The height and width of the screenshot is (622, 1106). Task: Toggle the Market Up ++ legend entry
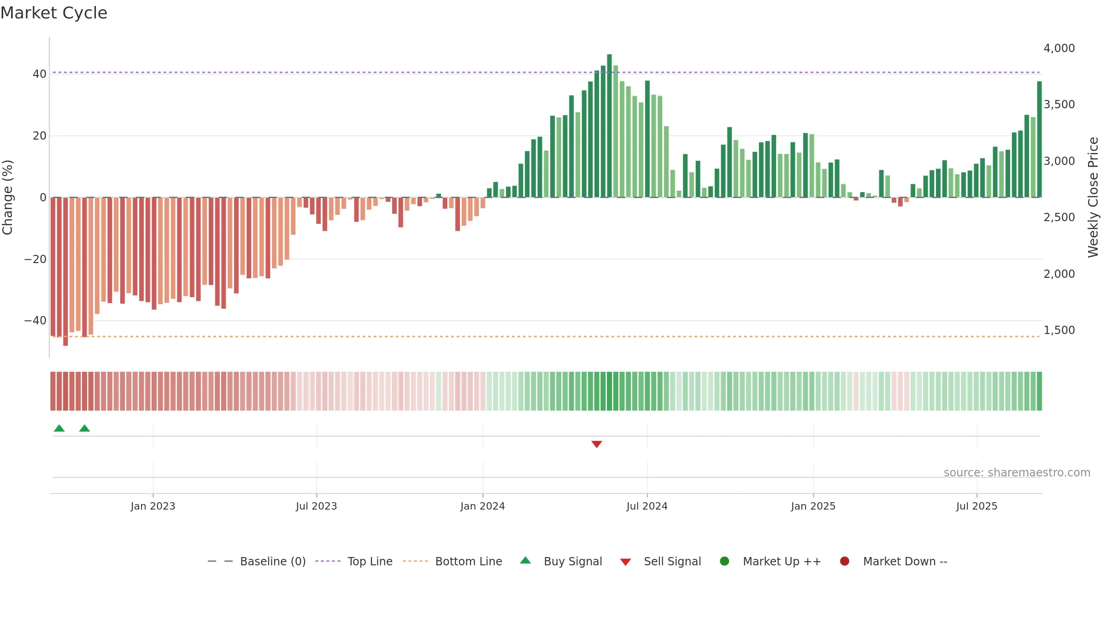pyautogui.click(x=771, y=561)
